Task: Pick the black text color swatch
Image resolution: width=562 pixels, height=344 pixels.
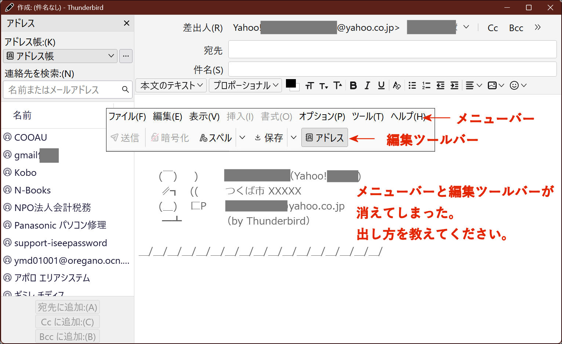Action: pos(291,84)
